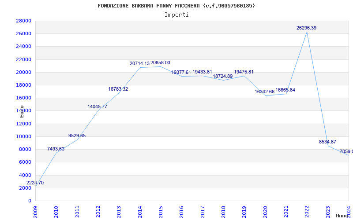Viewport: 353px width, 220px height.
Task: Click data label 20714.13
Action: pos(139,63)
